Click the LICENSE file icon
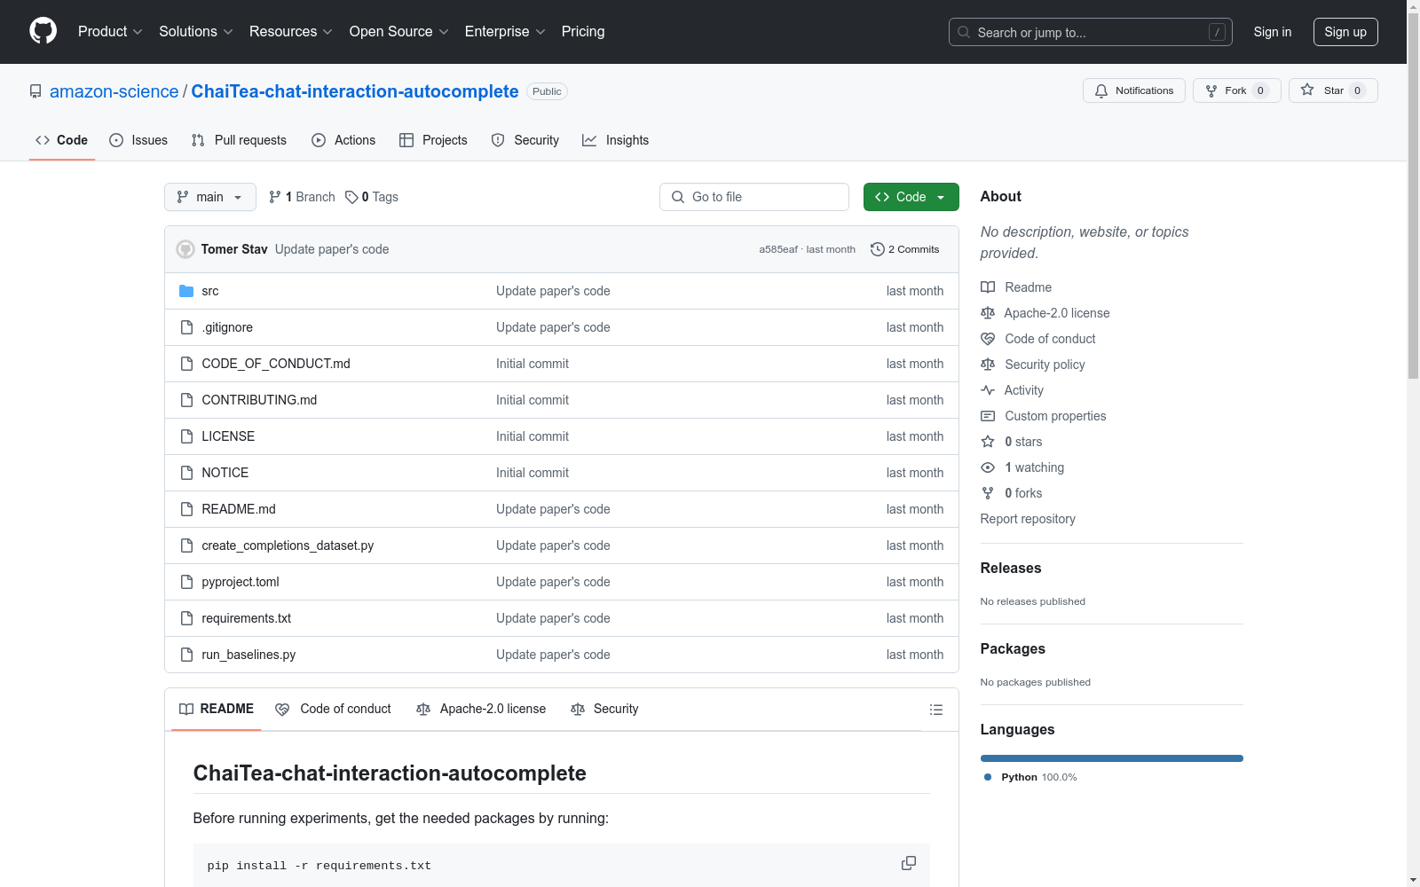This screenshot has width=1420, height=887. [x=186, y=436]
